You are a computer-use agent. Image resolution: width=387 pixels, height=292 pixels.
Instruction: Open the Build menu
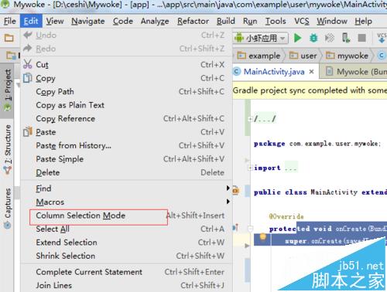[226, 21]
